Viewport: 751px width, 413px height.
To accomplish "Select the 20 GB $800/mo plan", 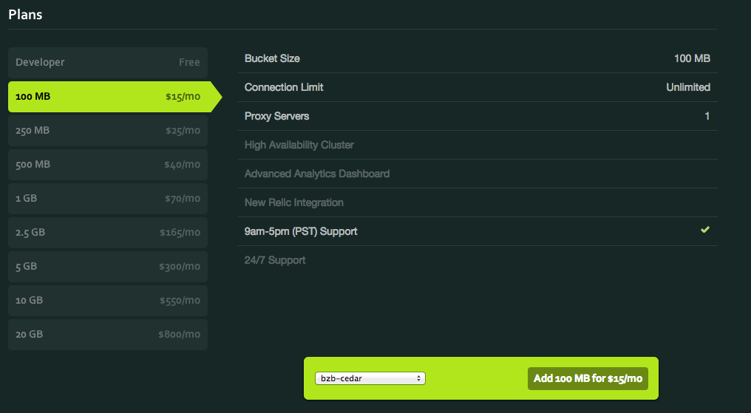I will (108, 335).
